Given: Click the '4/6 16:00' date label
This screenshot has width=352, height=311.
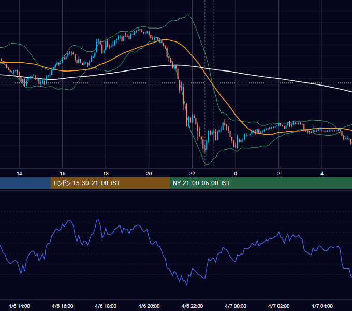Looking at the screenshot, I should [63, 306].
